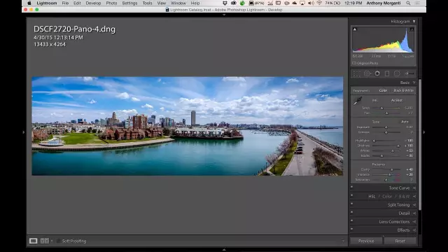Image resolution: width=448 pixels, height=252 pixels.
Task: Expand the Tone Curve panel
Action: click(x=414, y=188)
